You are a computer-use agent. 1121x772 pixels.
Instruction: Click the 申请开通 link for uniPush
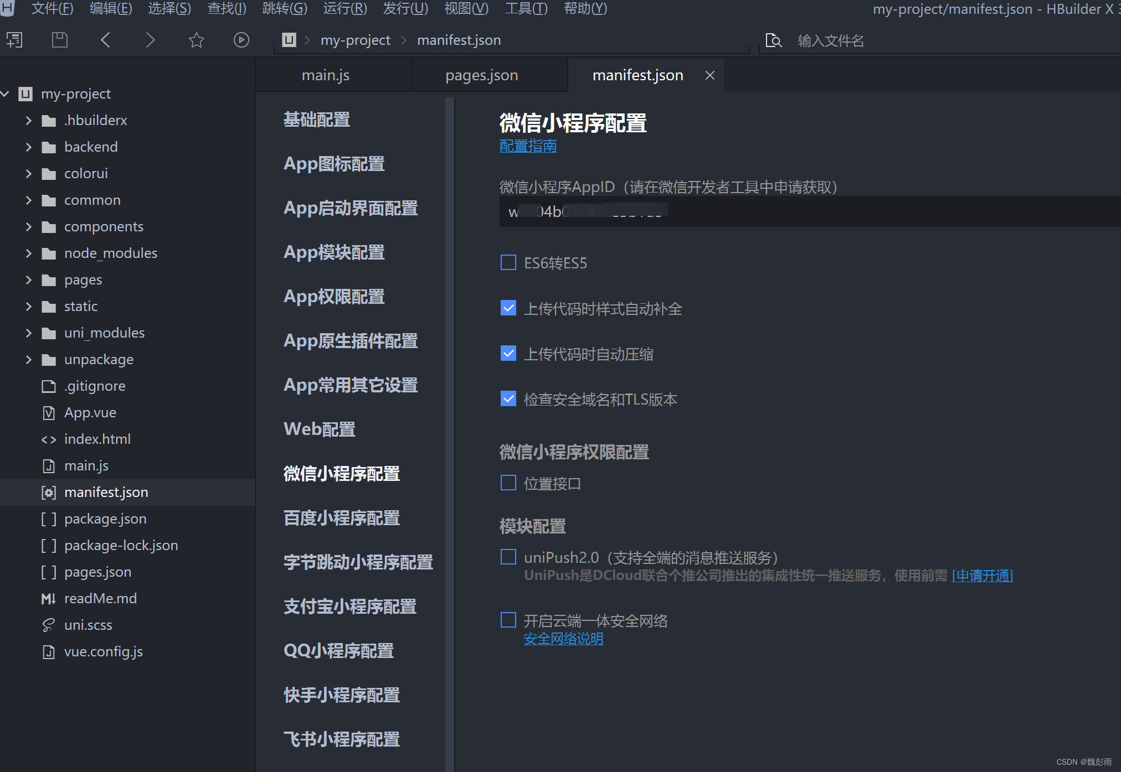point(982,576)
